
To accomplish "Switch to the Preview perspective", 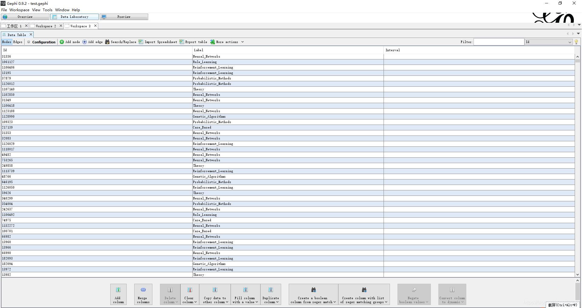I will [x=124, y=17].
